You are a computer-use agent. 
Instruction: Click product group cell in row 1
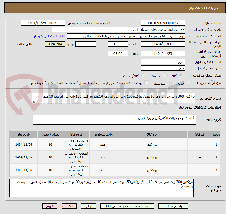[76, 145]
